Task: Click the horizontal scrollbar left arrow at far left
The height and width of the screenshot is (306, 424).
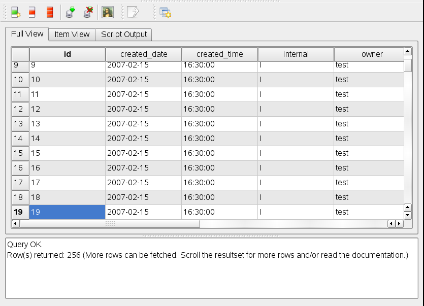Action: [x=16, y=223]
